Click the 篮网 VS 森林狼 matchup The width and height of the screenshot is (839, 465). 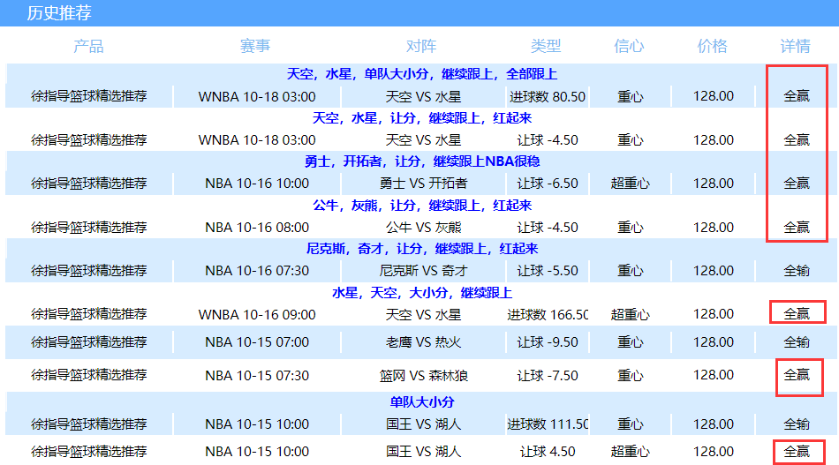click(423, 376)
